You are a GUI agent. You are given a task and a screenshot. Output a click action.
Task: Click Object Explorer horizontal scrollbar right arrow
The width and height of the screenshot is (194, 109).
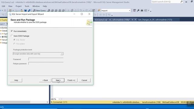(x=47, y=102)
